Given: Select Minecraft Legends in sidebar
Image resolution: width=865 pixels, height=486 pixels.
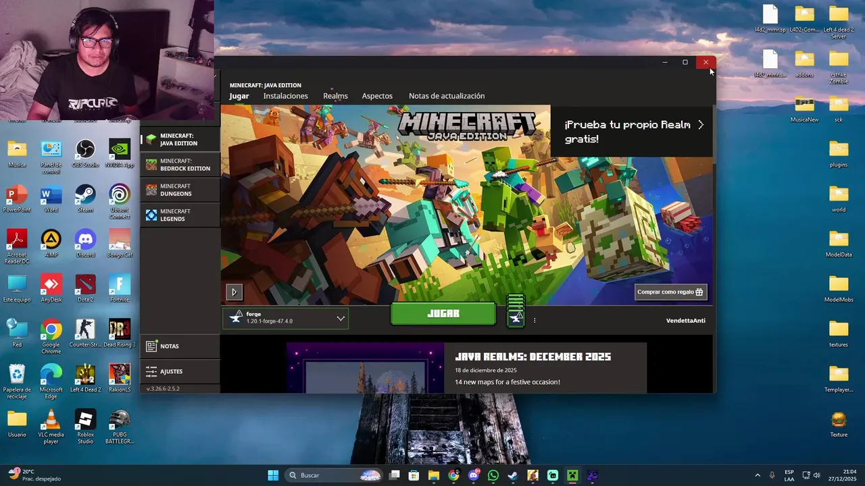Looking at the screenshot, I should [x=180, y=215].
